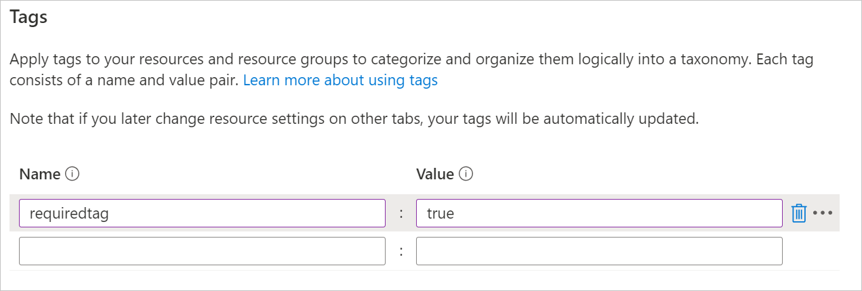Image resolution: width=862 pixels, height=291 pixels.
Task: Click the Name column label
Action: pos(40,174)
